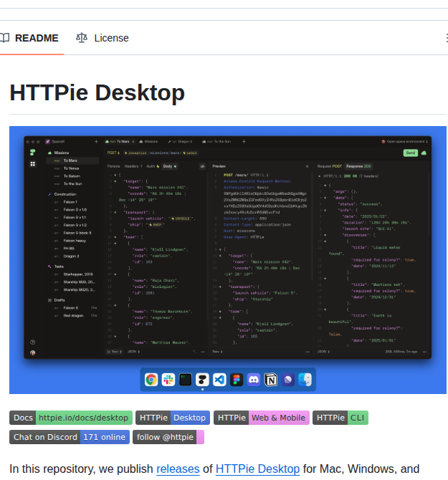Select To Saturn in the Missions list
This screenshot has width=448, height=480.
point(72,176)
